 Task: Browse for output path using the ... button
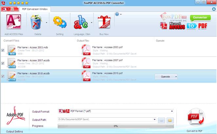[x=162, y=120]
